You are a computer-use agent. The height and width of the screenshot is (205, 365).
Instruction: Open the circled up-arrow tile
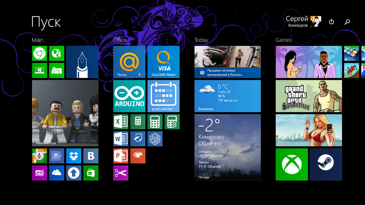[x=74, y=173]
